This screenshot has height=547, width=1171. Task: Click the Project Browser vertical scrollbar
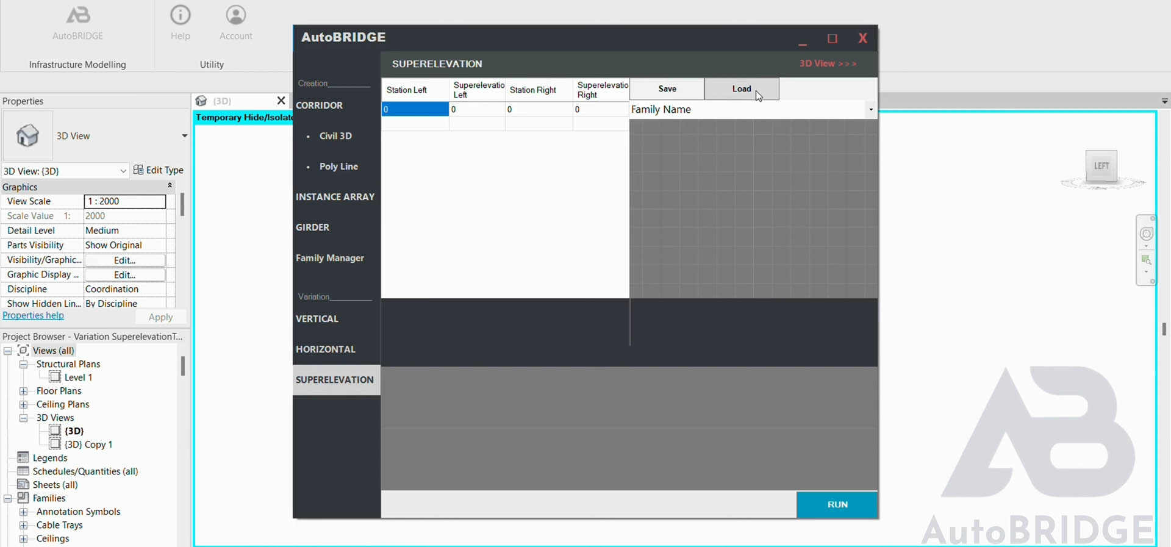[x=182, y=366]
